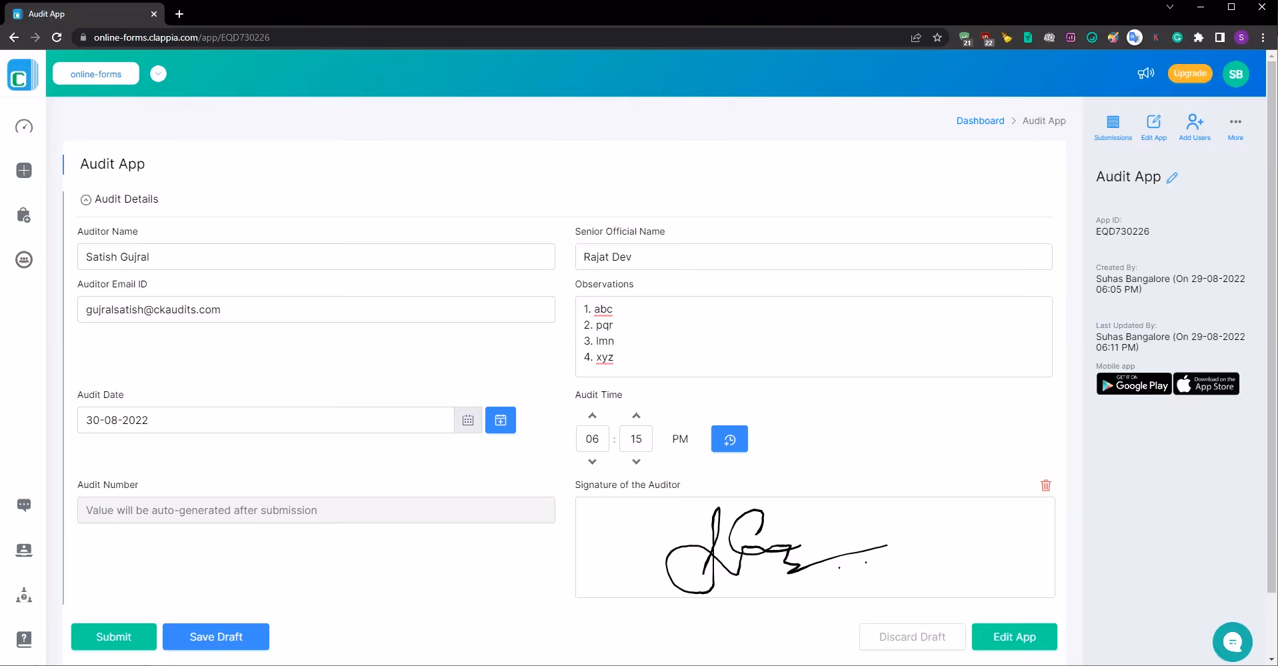Open the live chat bubble widget

point(1232,641)
